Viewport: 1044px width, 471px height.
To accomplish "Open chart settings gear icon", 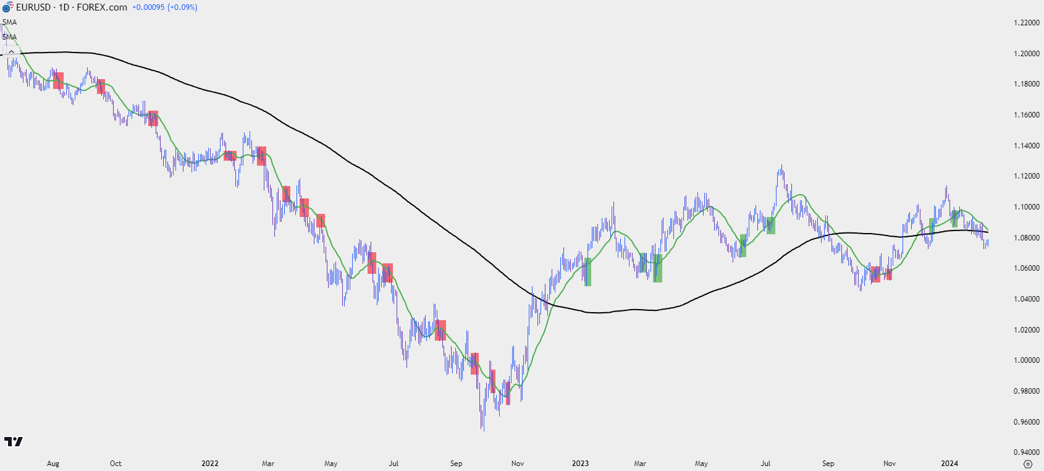I will tap(1028, 464).
